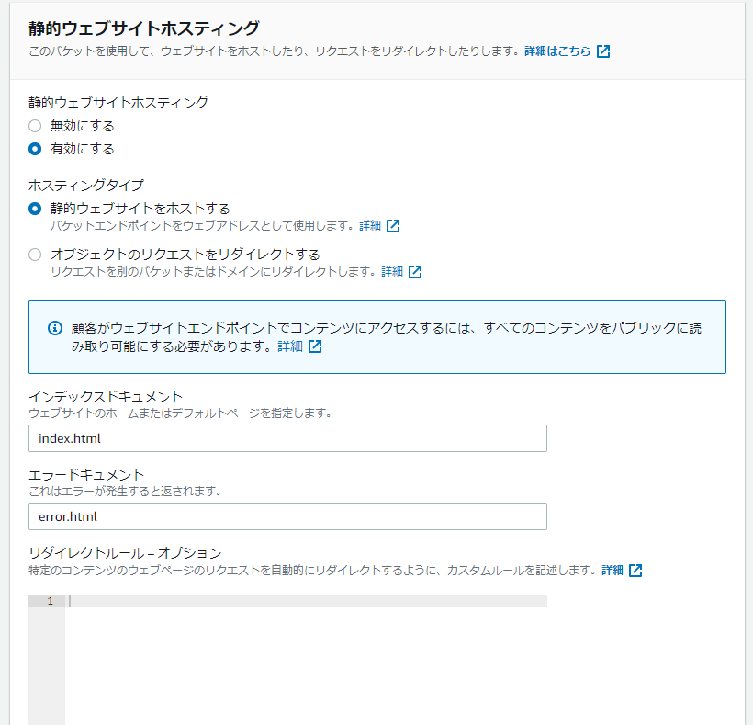Screen dimensions: 753x725
Task: Choose オブジェクトのリクエストをリダイレクトする option
Action: (35, 255)
